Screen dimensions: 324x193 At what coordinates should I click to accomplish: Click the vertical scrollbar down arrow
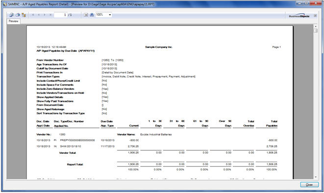pyautogui.click(x=315, y=177)
